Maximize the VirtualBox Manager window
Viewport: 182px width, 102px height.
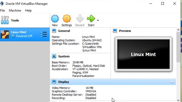click(163, 4)
